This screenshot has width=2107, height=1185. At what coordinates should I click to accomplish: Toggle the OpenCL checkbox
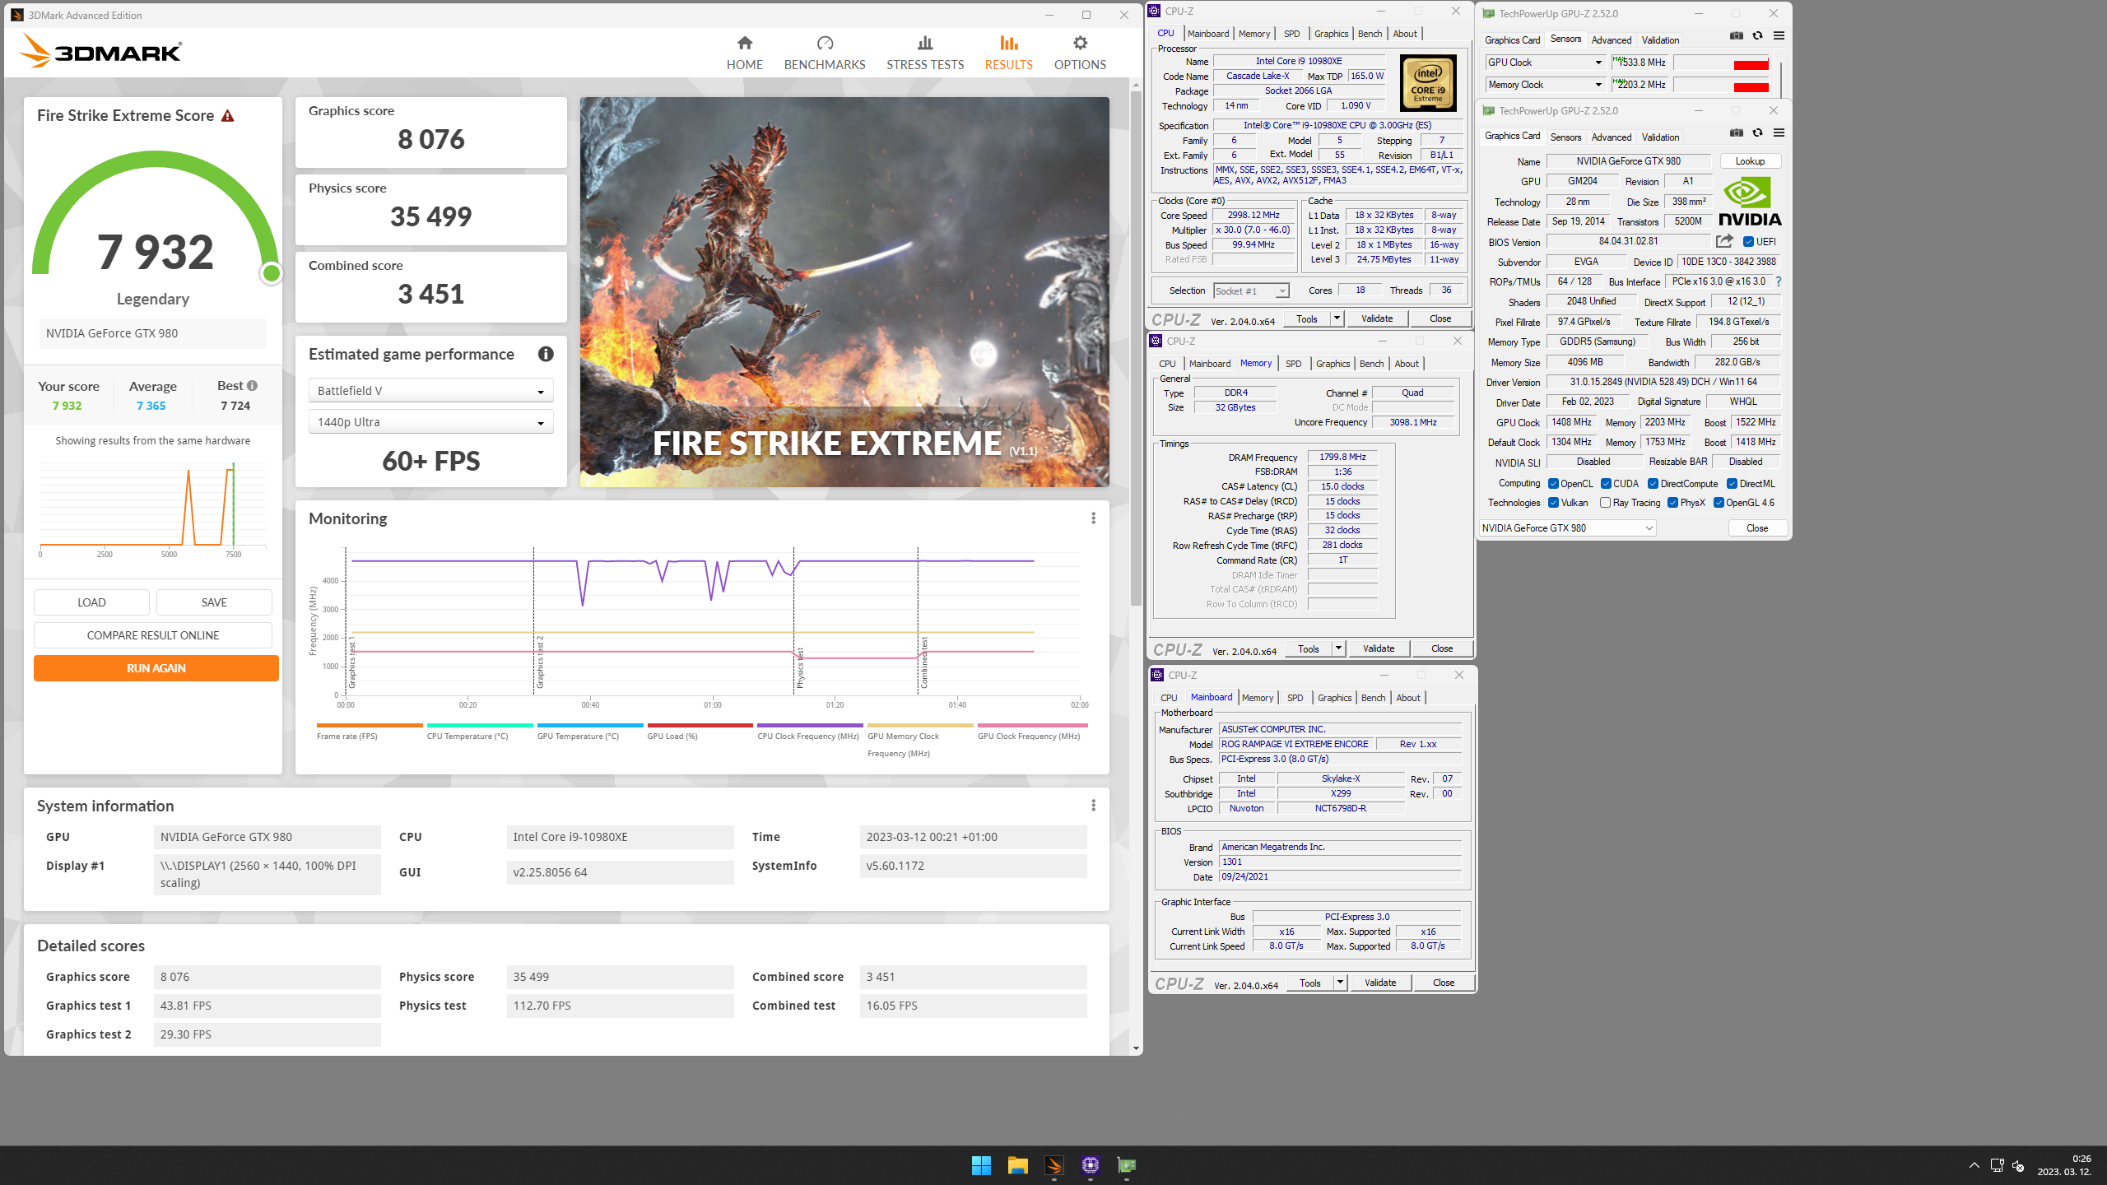pyautogui.click(x=1553, y=484)
